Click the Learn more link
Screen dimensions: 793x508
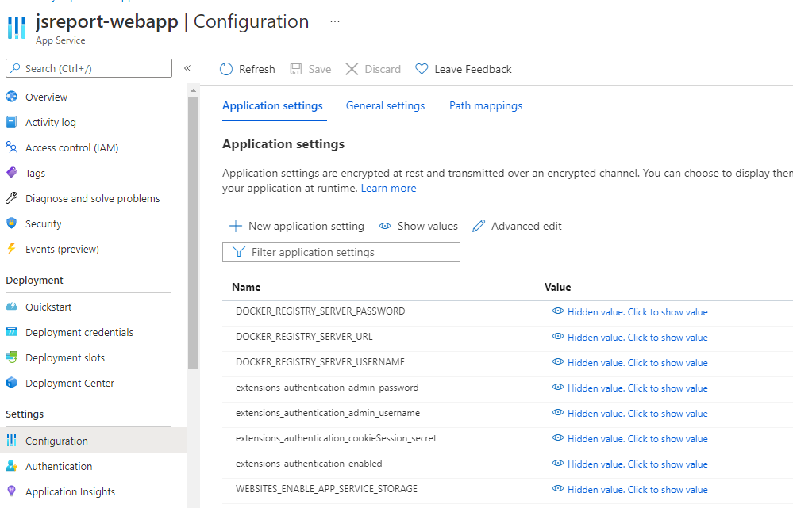[x=388, y=188]
